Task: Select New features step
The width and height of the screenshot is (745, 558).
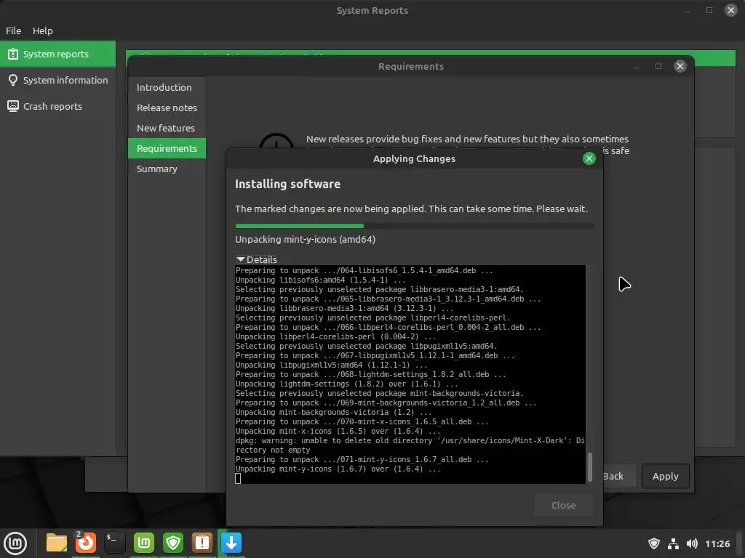Action: tap(167, 128)
